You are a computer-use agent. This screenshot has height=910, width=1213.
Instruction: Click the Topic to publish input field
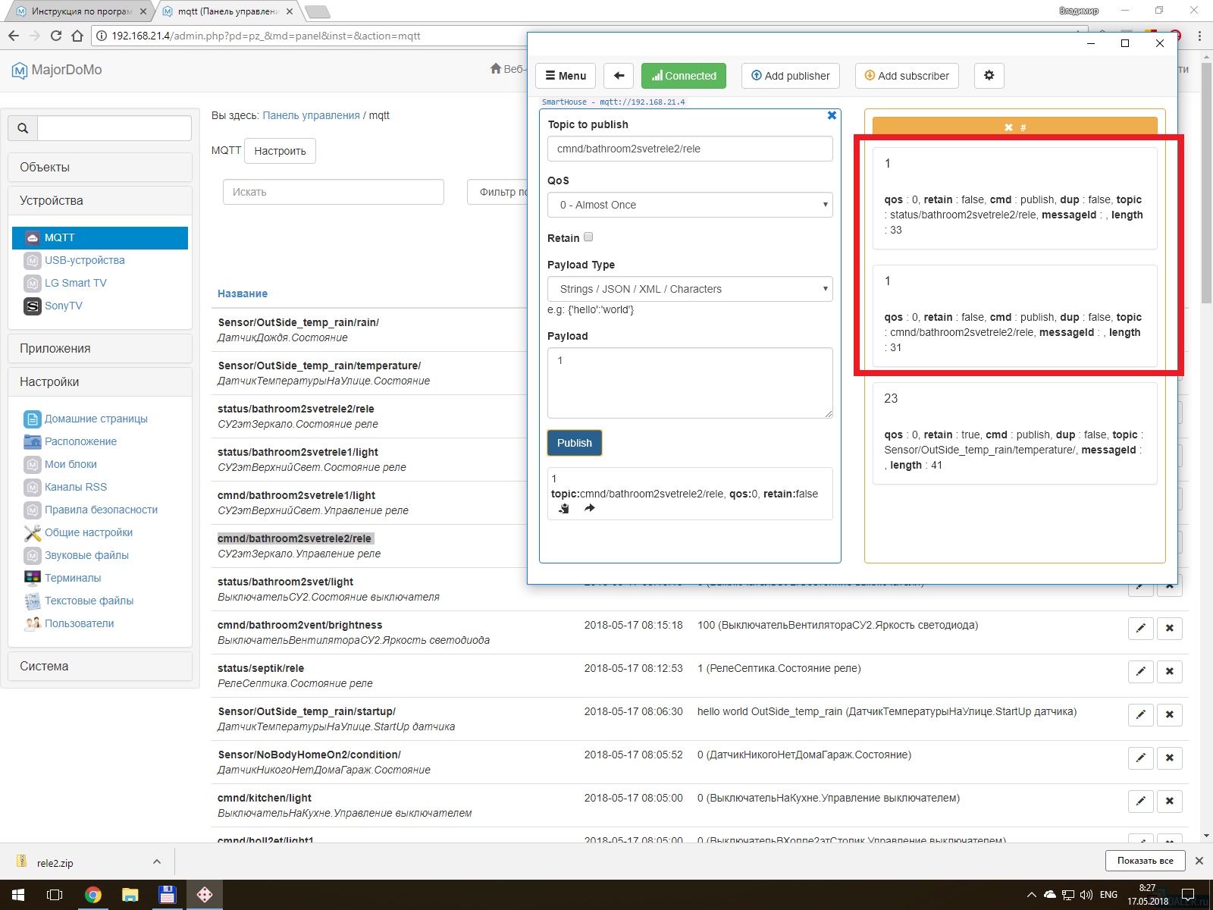tap(690, 149)
